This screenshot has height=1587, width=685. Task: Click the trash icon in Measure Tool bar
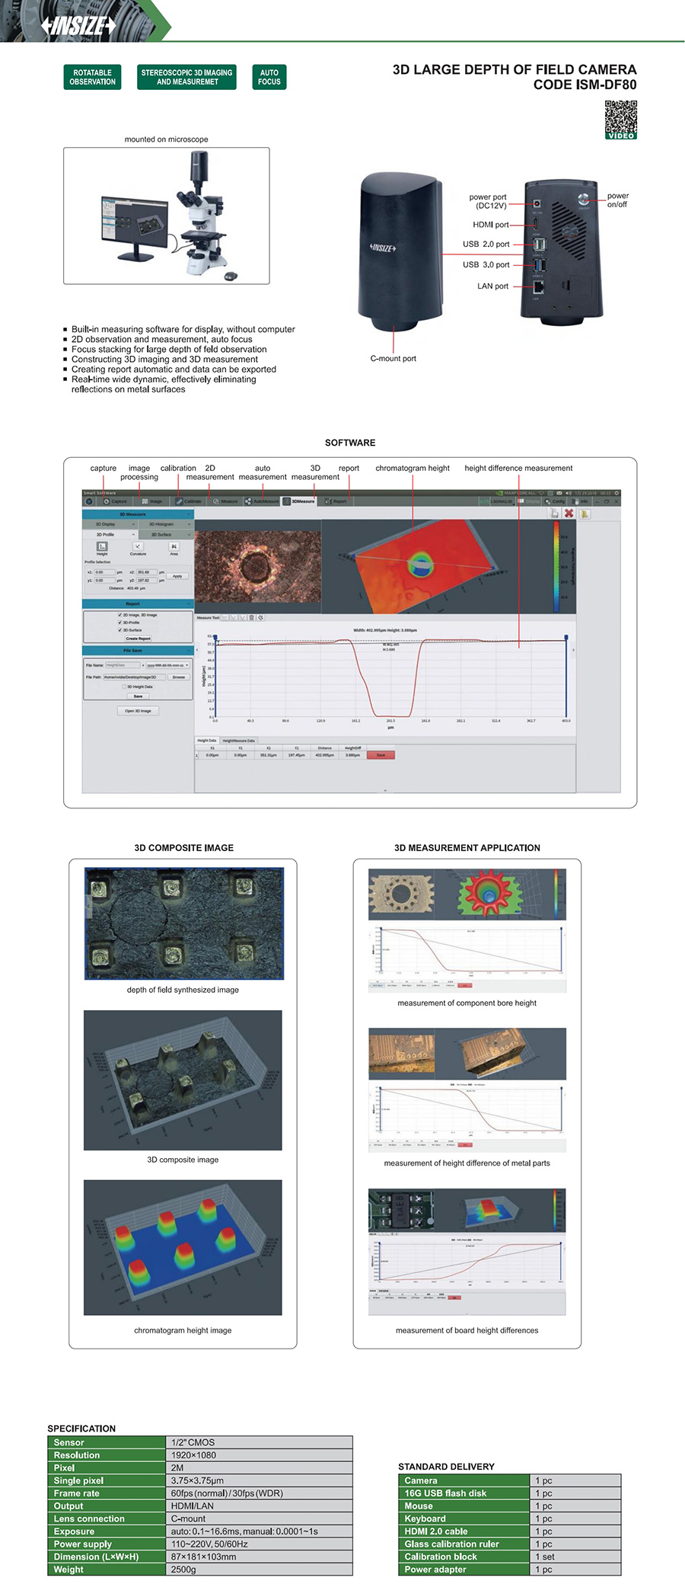[x=252, y=618]
